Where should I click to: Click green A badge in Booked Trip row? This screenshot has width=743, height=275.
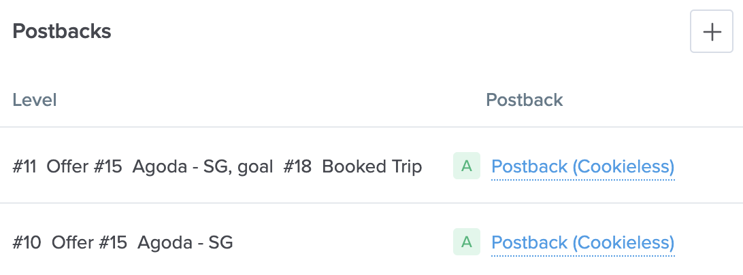pos(467,166)
